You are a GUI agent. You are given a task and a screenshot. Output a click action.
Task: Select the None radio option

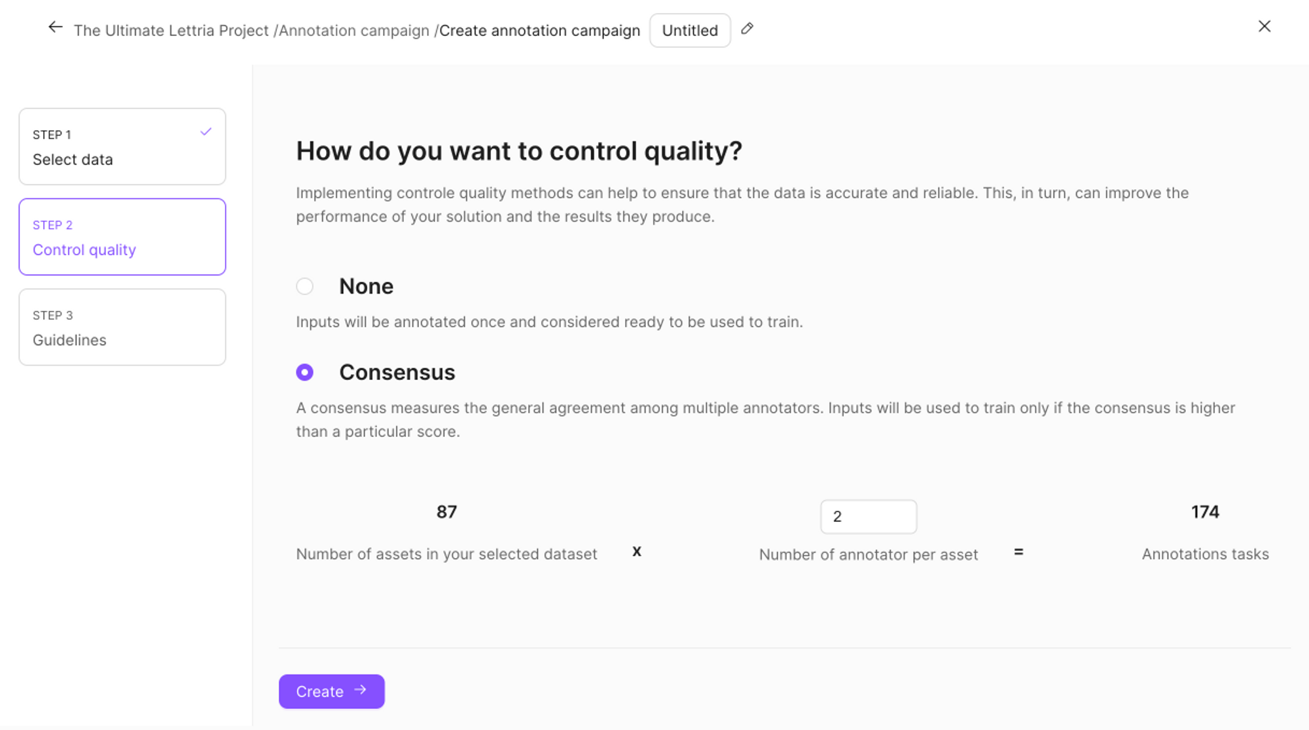tap(304, 286)
